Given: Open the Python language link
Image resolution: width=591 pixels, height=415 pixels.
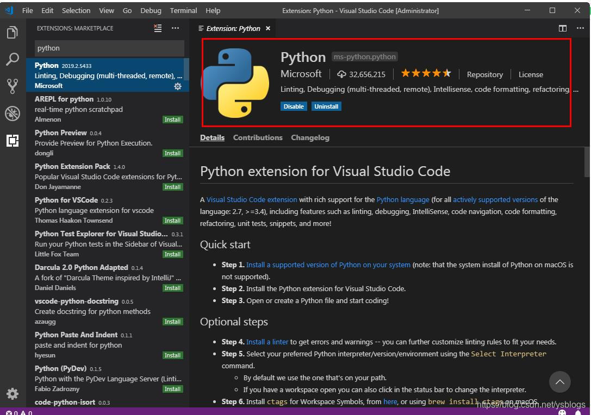Looking at the screenshot, I should (403, 199).
